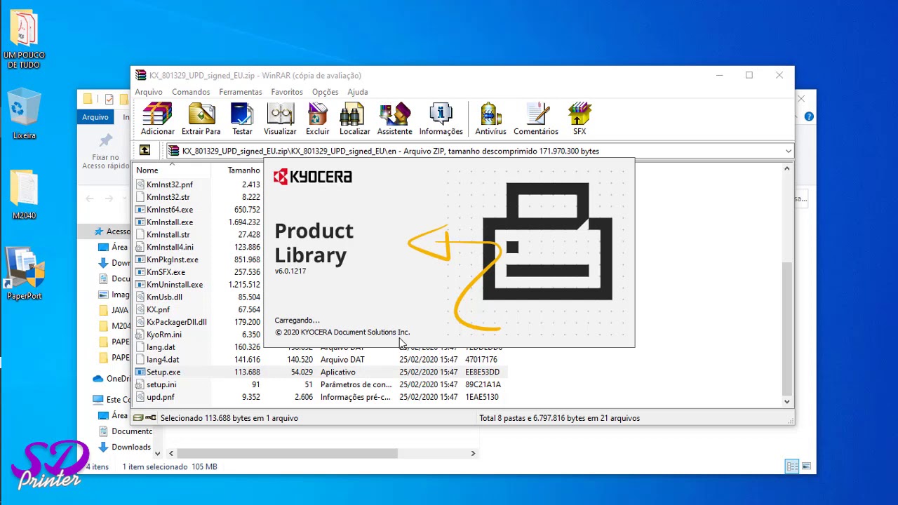This screenshot has height=505, width=898.
Task: Click the Explorer back navigation arrow
Action: (x=90, y=198)
